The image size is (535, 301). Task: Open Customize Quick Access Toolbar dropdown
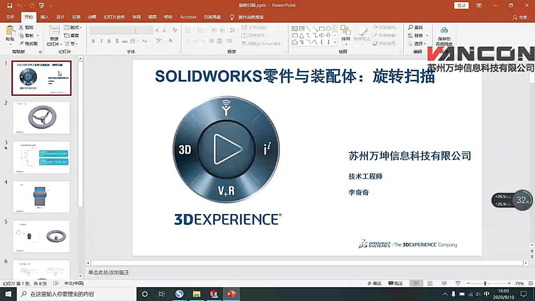pos(51,6)
